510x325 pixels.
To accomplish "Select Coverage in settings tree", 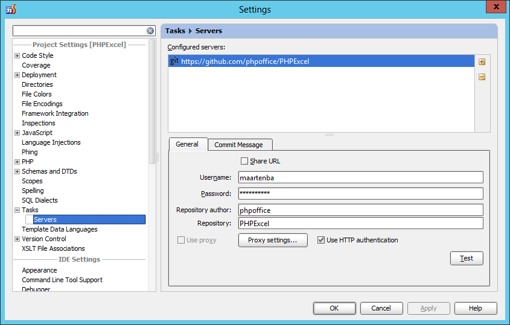I will (36, 65).
